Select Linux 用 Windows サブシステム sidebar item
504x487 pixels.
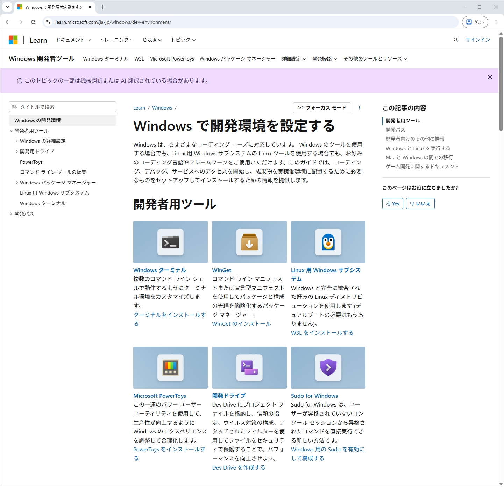coord(55,193)
